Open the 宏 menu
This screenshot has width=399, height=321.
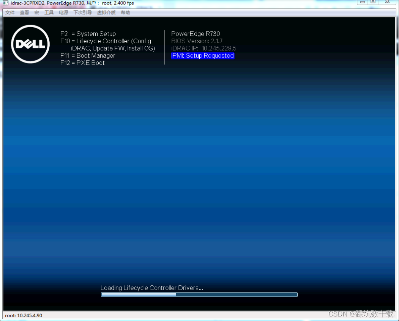[37, 13]
